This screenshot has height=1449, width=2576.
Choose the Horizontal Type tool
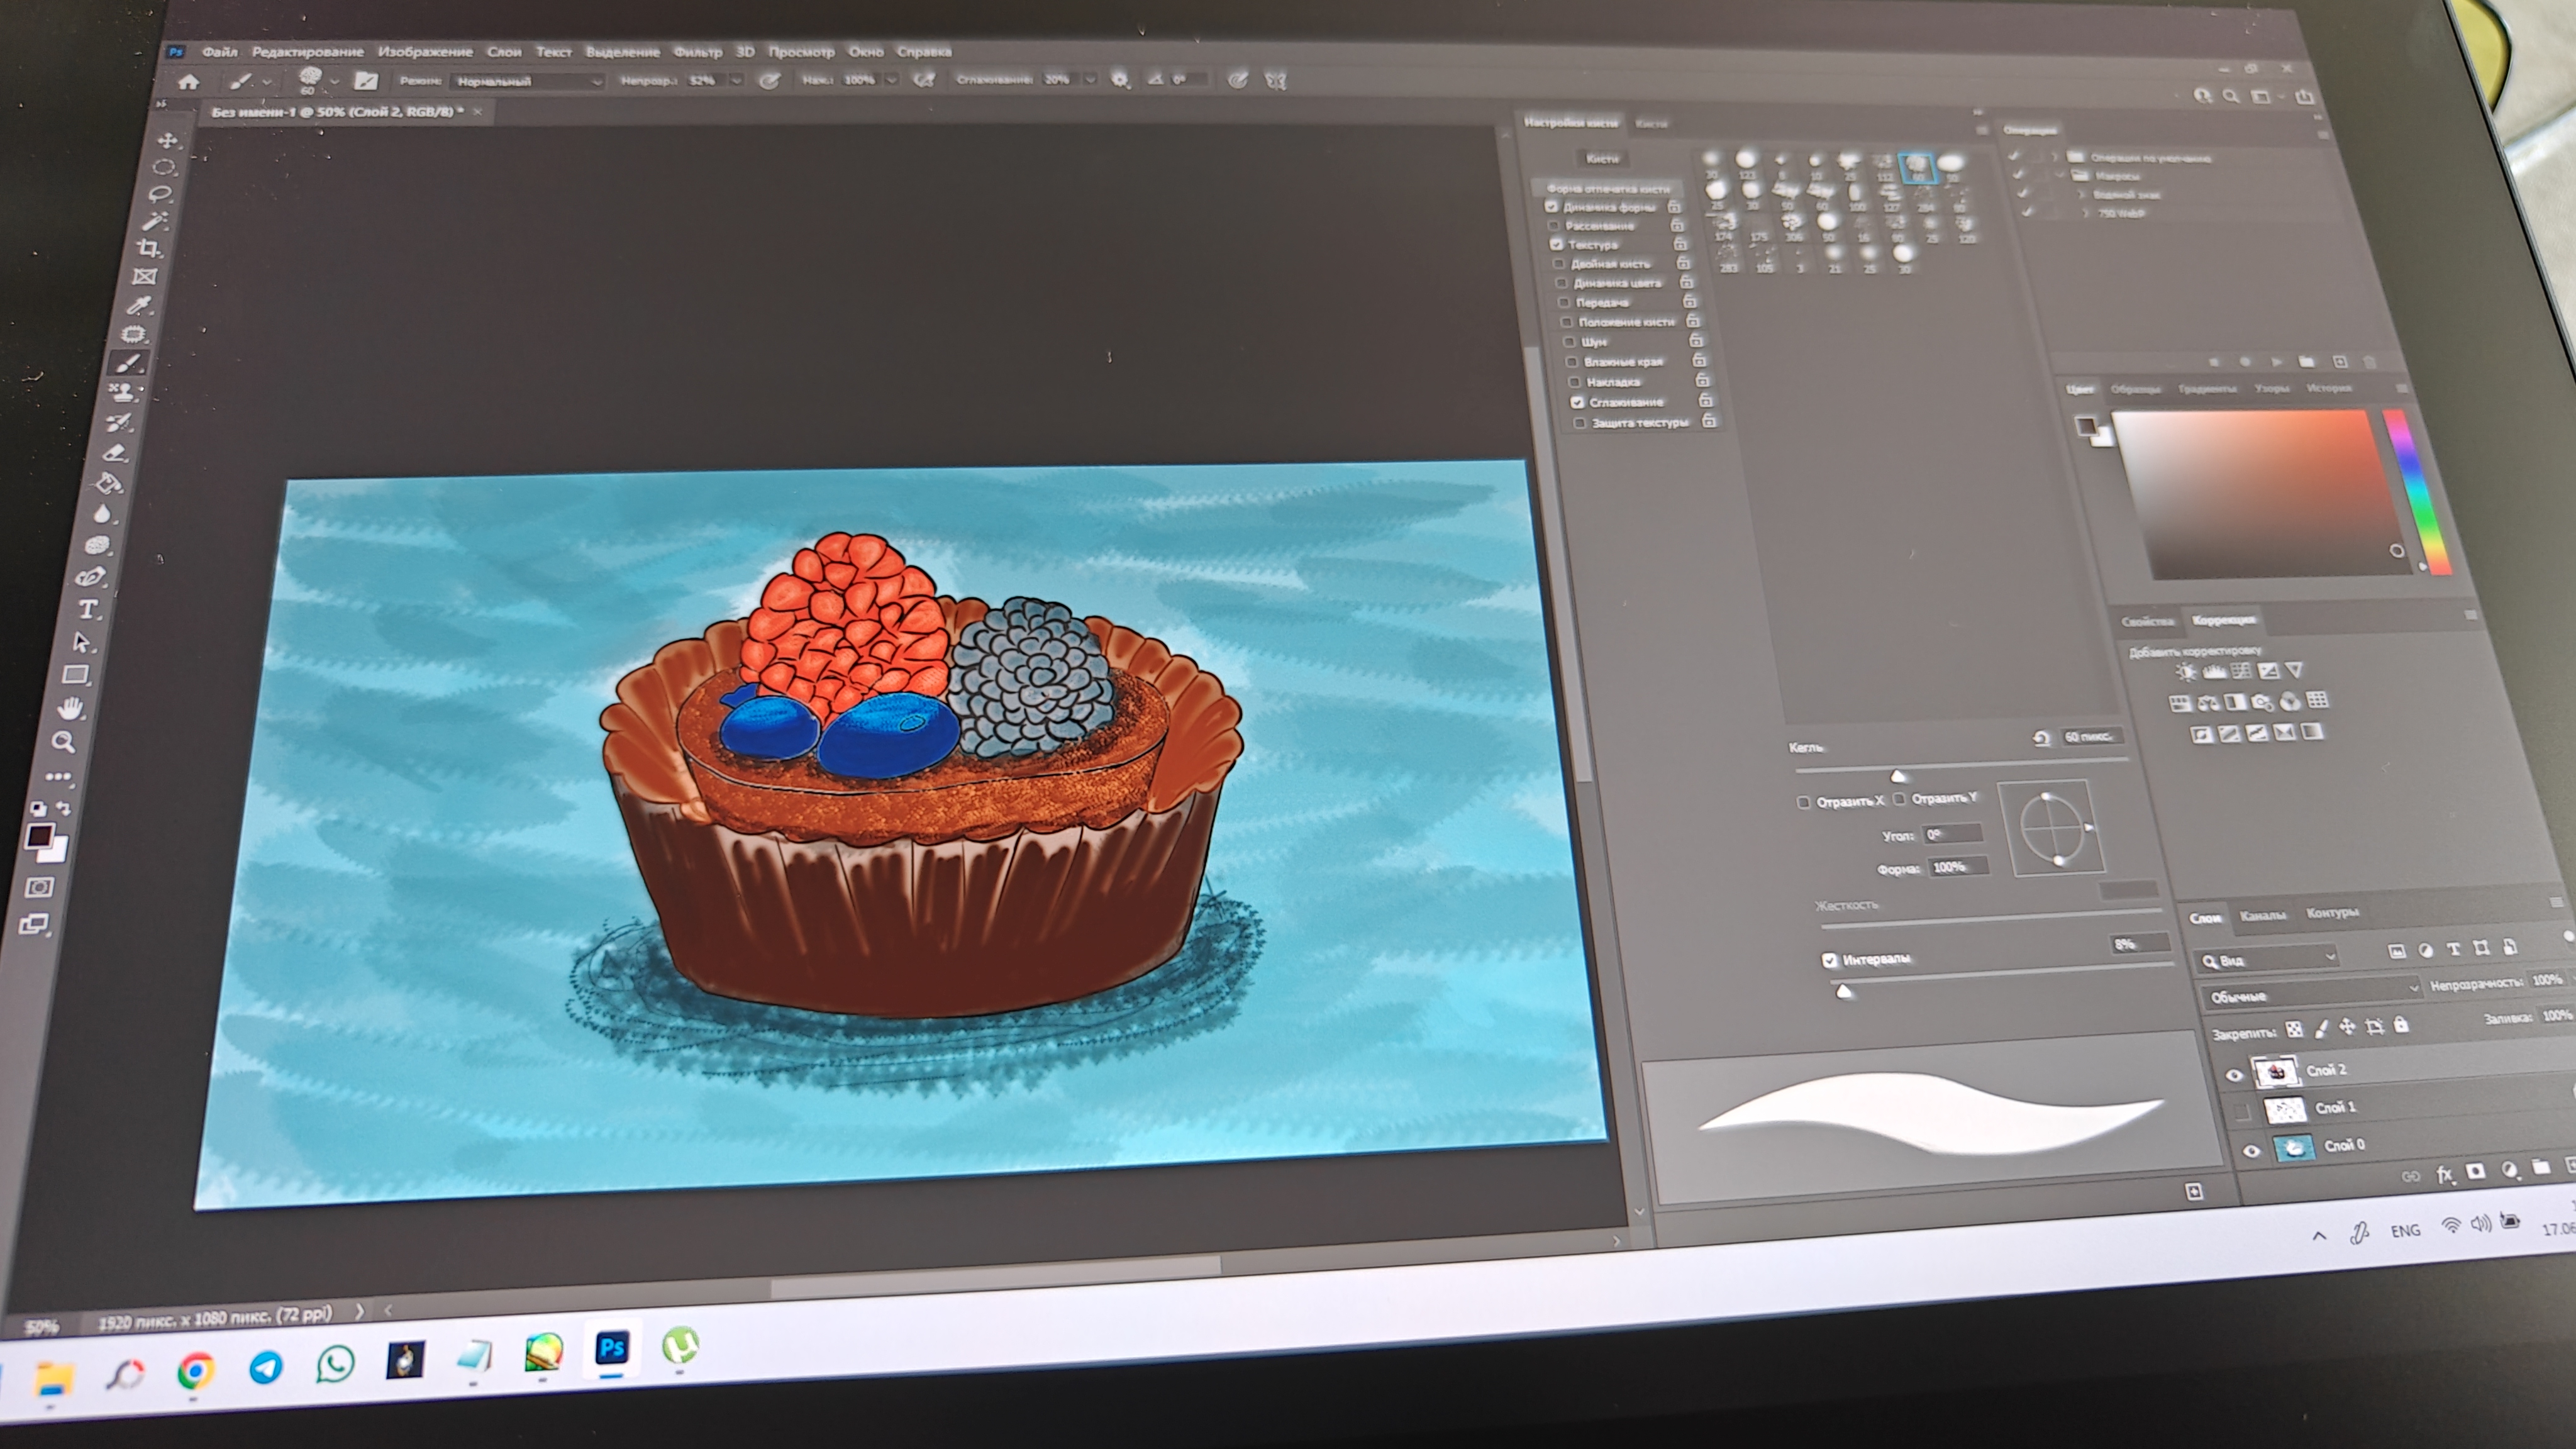click(88, 609)
